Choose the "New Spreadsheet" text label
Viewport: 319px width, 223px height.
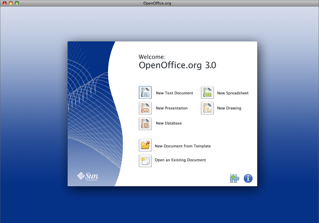pyautogui.click(x=233, y=93)
